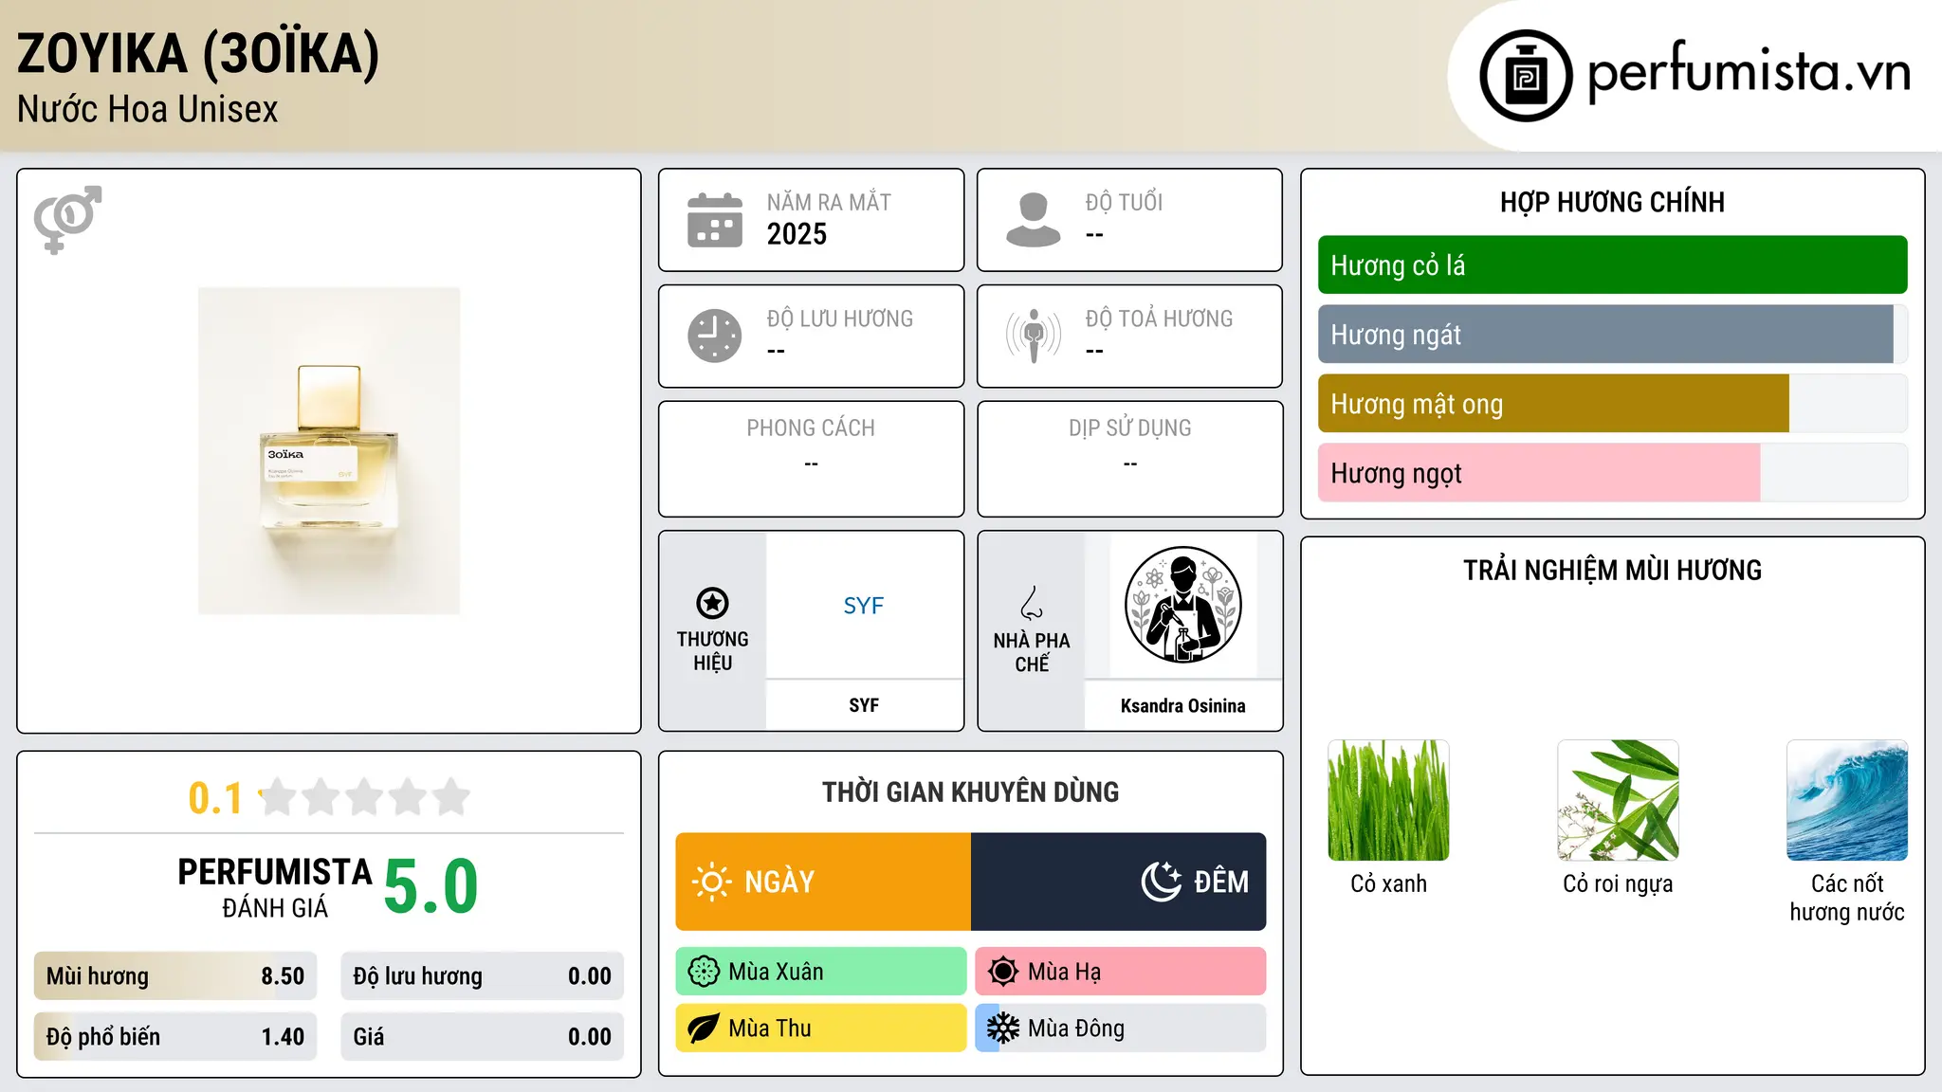The height and width of the screenshot is (1092, 1942).
Task: Click the perfumista.vn site name
Action: pyautogui.click(x=1750, y=72)
